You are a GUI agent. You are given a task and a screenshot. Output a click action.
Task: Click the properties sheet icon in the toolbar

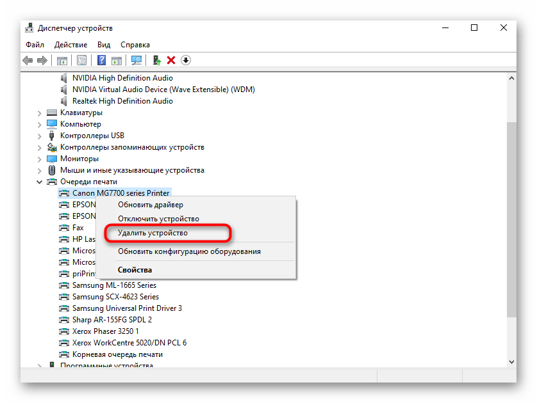click(x=81, y=60)
